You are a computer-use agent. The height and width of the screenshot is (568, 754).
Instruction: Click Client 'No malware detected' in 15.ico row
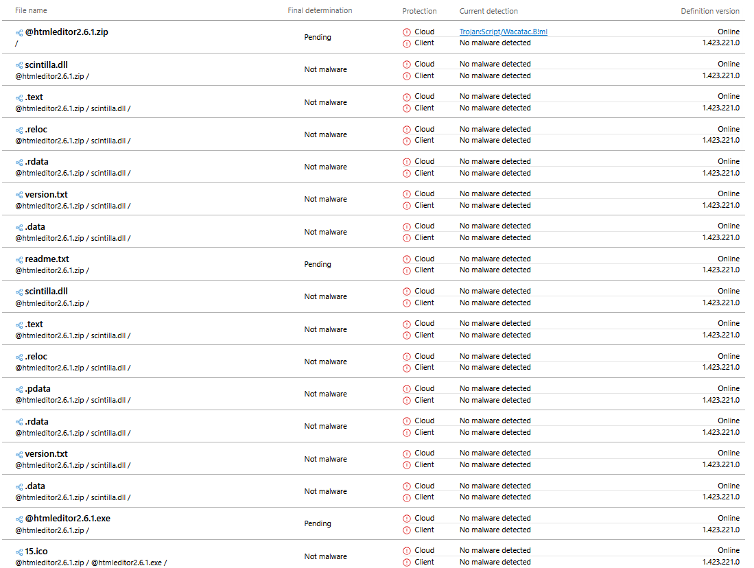pyautogui.click(x=495, y=562)
